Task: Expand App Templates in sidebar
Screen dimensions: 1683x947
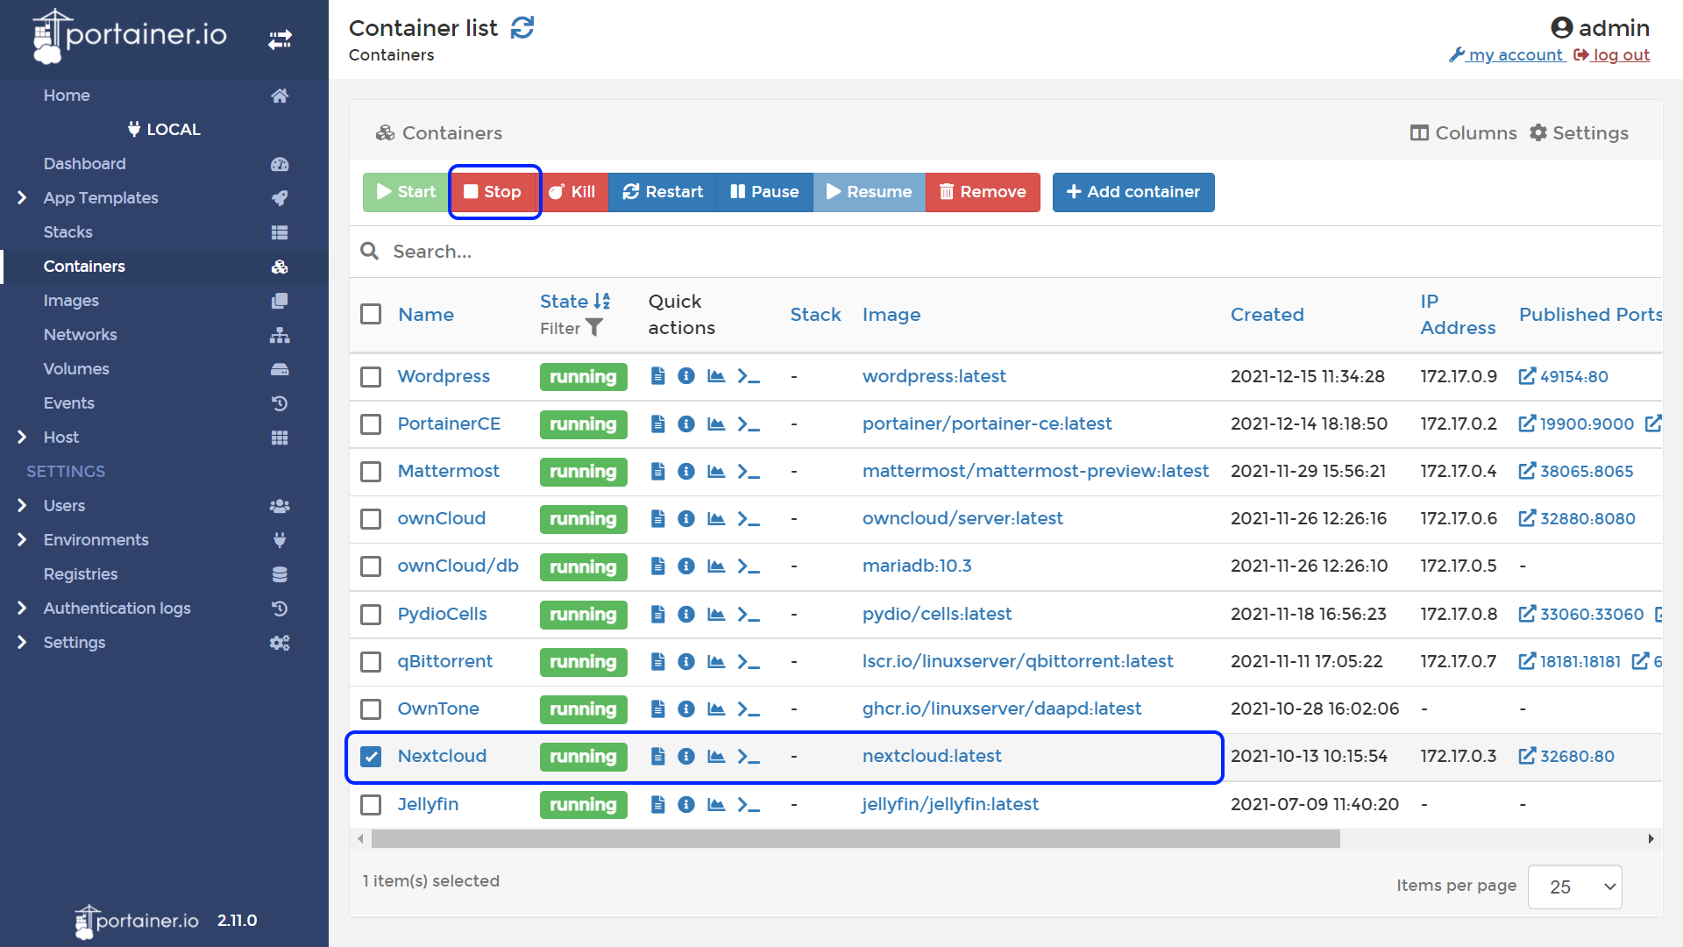Action: click(22, 198)
